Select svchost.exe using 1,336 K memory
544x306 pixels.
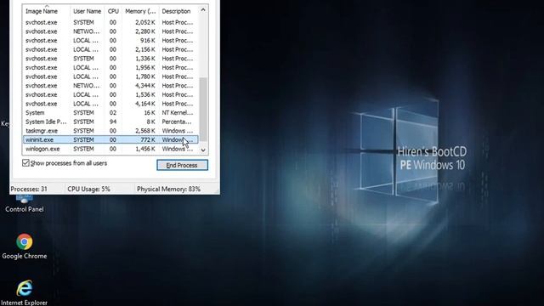pos(110,59)
